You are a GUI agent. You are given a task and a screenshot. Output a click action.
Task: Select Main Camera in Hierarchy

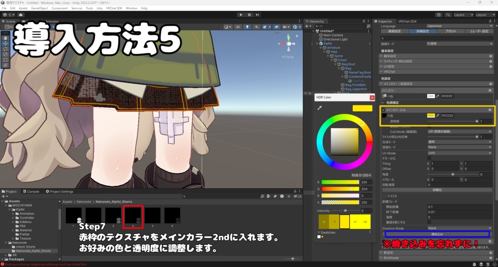pos(333,35)
